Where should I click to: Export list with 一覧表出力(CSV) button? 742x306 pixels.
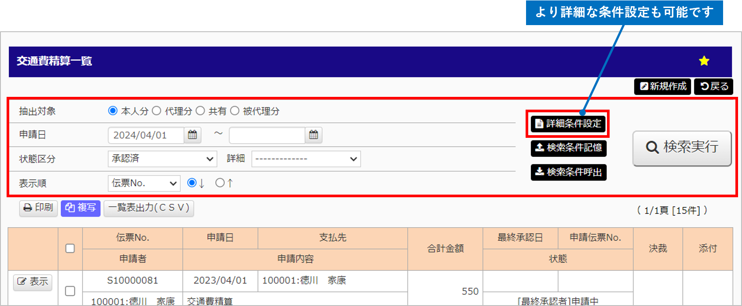149,208
